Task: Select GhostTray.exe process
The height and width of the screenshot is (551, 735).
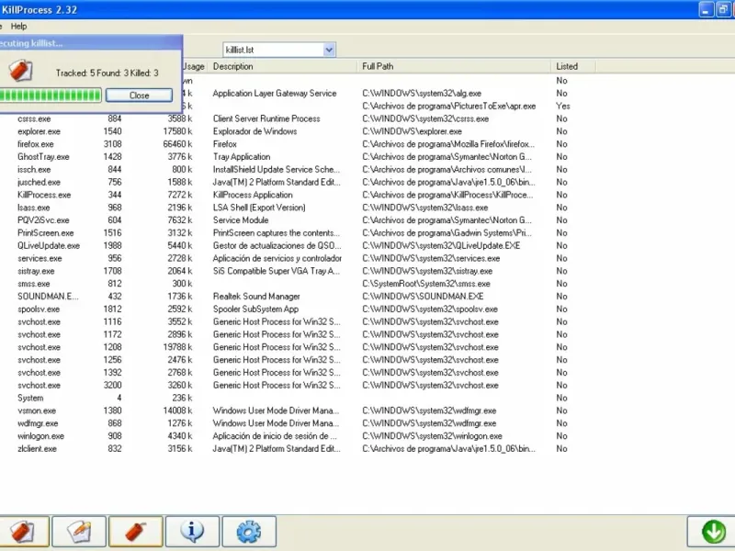Action: coord(43,157)
